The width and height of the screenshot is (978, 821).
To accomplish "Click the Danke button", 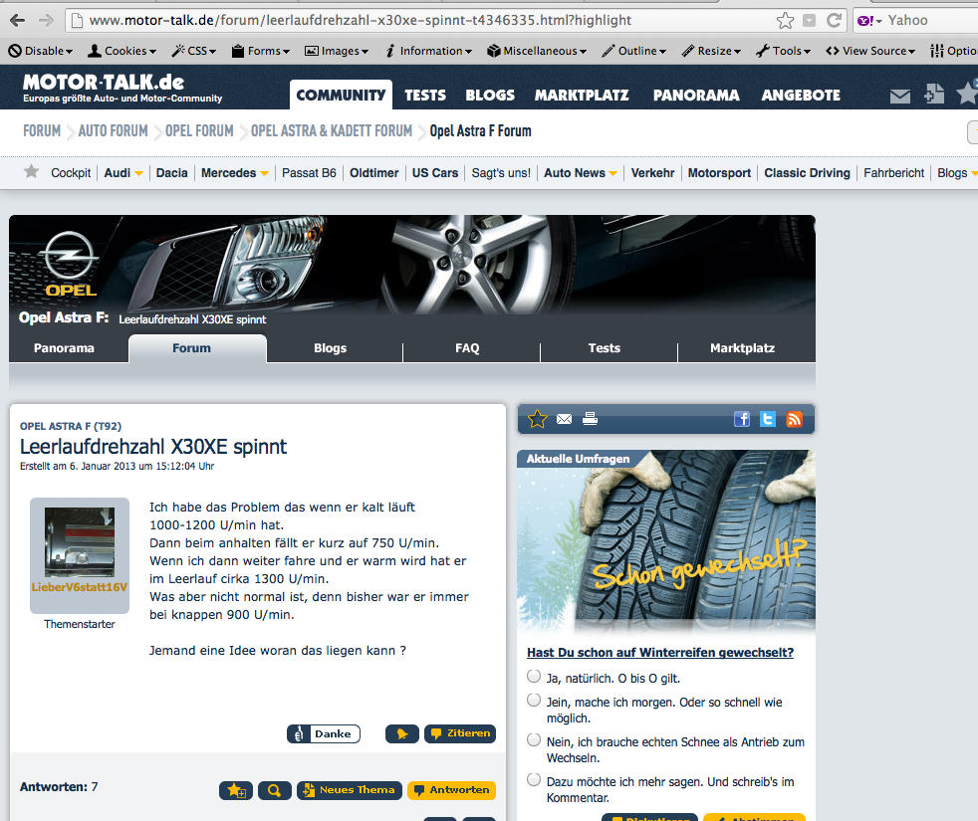I will [324, 733].
